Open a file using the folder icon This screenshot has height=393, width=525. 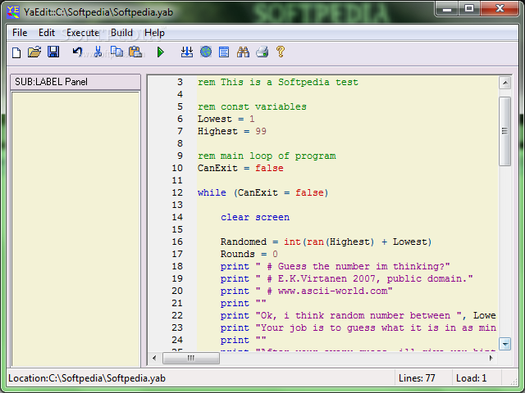pyautogui.click(x=34, y=52)
